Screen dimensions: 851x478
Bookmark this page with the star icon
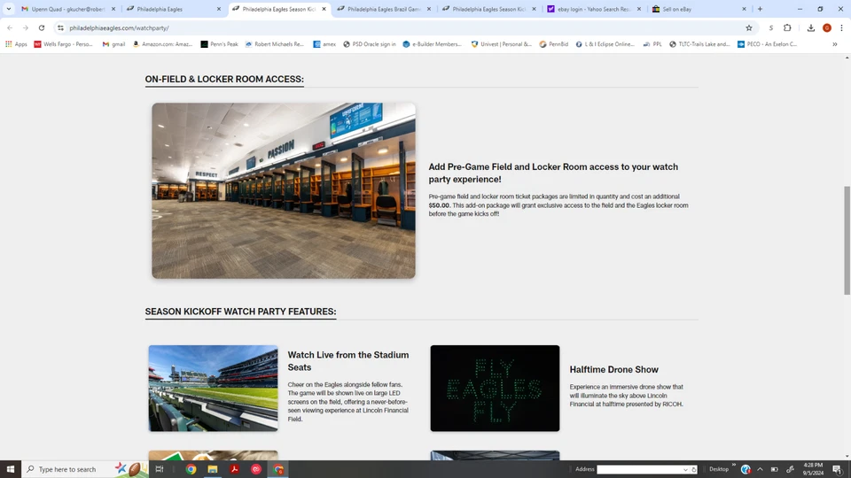749,27
